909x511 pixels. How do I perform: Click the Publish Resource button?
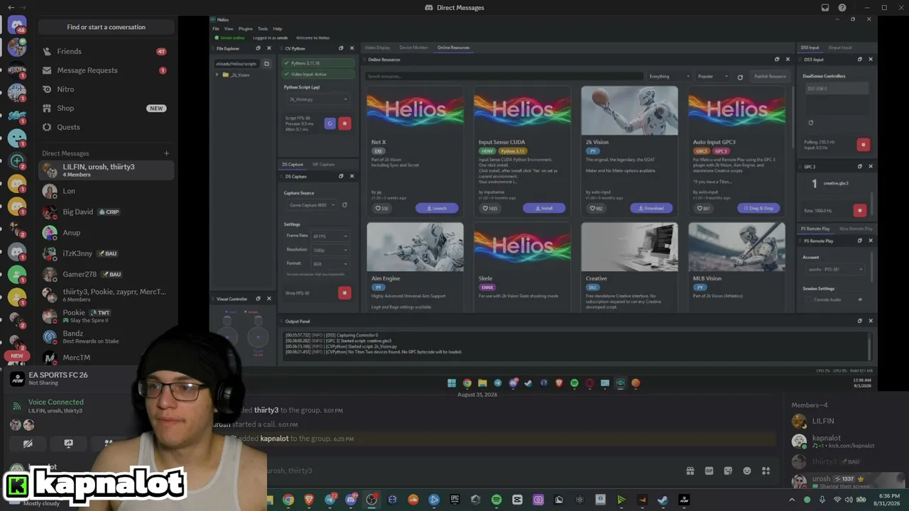[x=770, y=76]
